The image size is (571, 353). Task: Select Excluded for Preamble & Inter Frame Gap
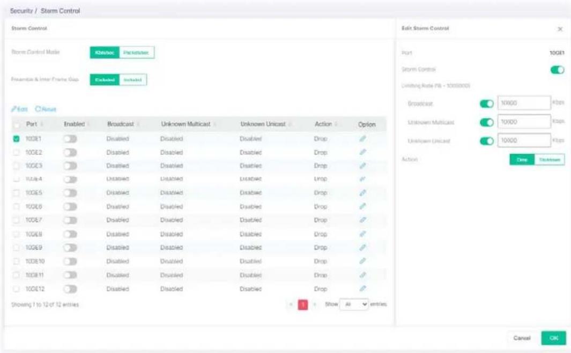(105, 80)
